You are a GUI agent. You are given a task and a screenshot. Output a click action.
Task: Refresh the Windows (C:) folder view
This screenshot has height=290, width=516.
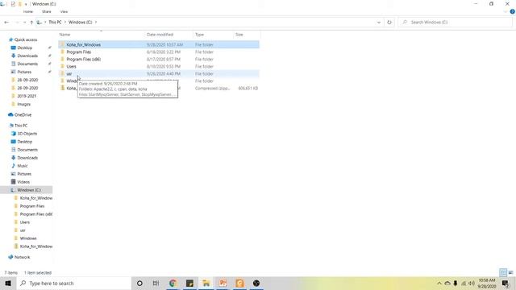tap(389, 23)
